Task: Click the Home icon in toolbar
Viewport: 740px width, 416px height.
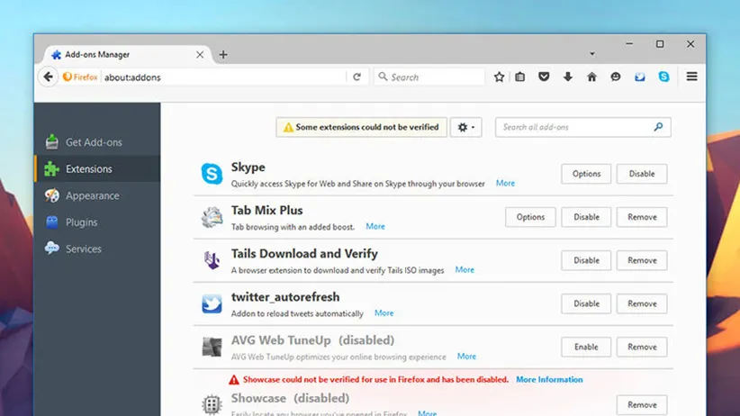Action: click(x=591, y=77)
